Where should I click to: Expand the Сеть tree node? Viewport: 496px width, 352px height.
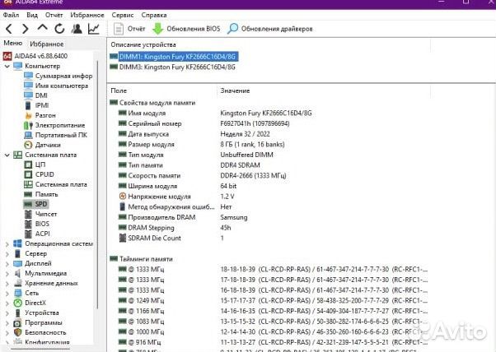[x=7, y=294]
